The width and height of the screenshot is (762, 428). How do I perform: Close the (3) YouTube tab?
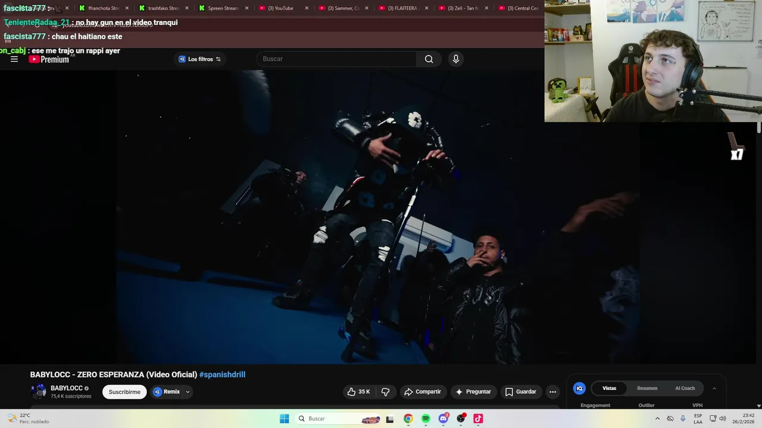click(307, 8)
